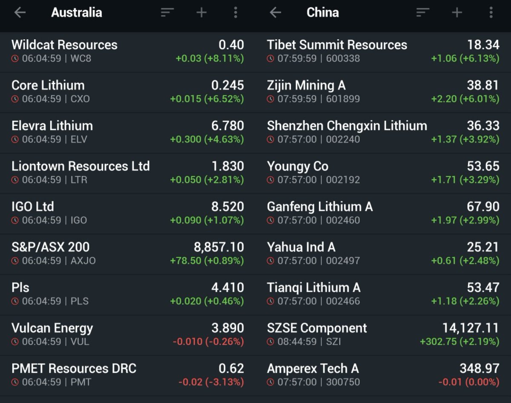Open more options menu for Australia
Image resolution: width=511 pixels, height=403 pixels.
(x=235, y=13)
